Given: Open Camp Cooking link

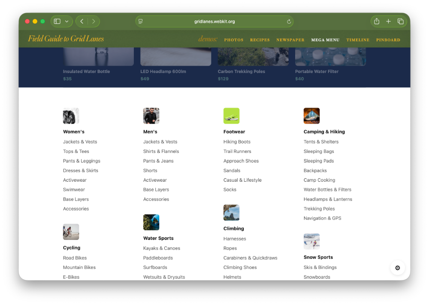Looking at the screenshot, I should point(319,180).
